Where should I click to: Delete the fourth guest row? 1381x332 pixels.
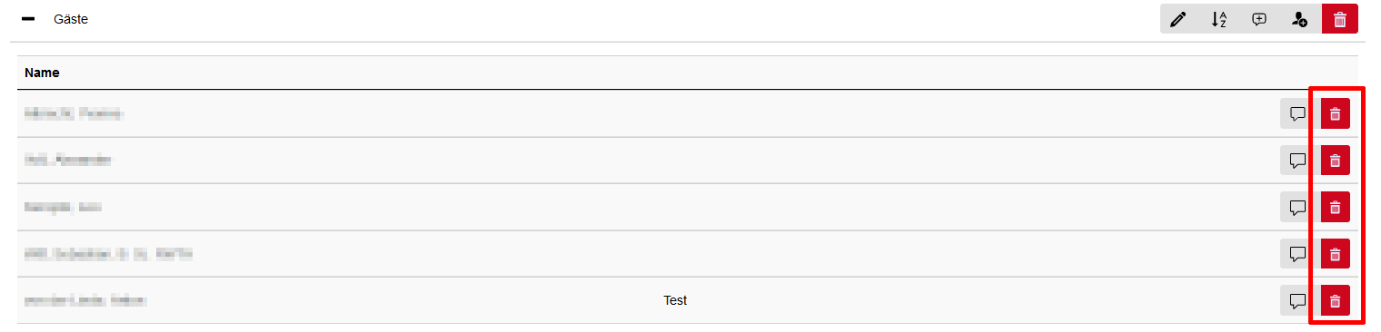click(x=1335, y=253)
